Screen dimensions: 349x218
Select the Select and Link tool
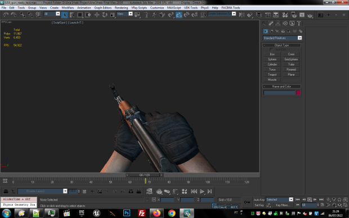point(23,15)
